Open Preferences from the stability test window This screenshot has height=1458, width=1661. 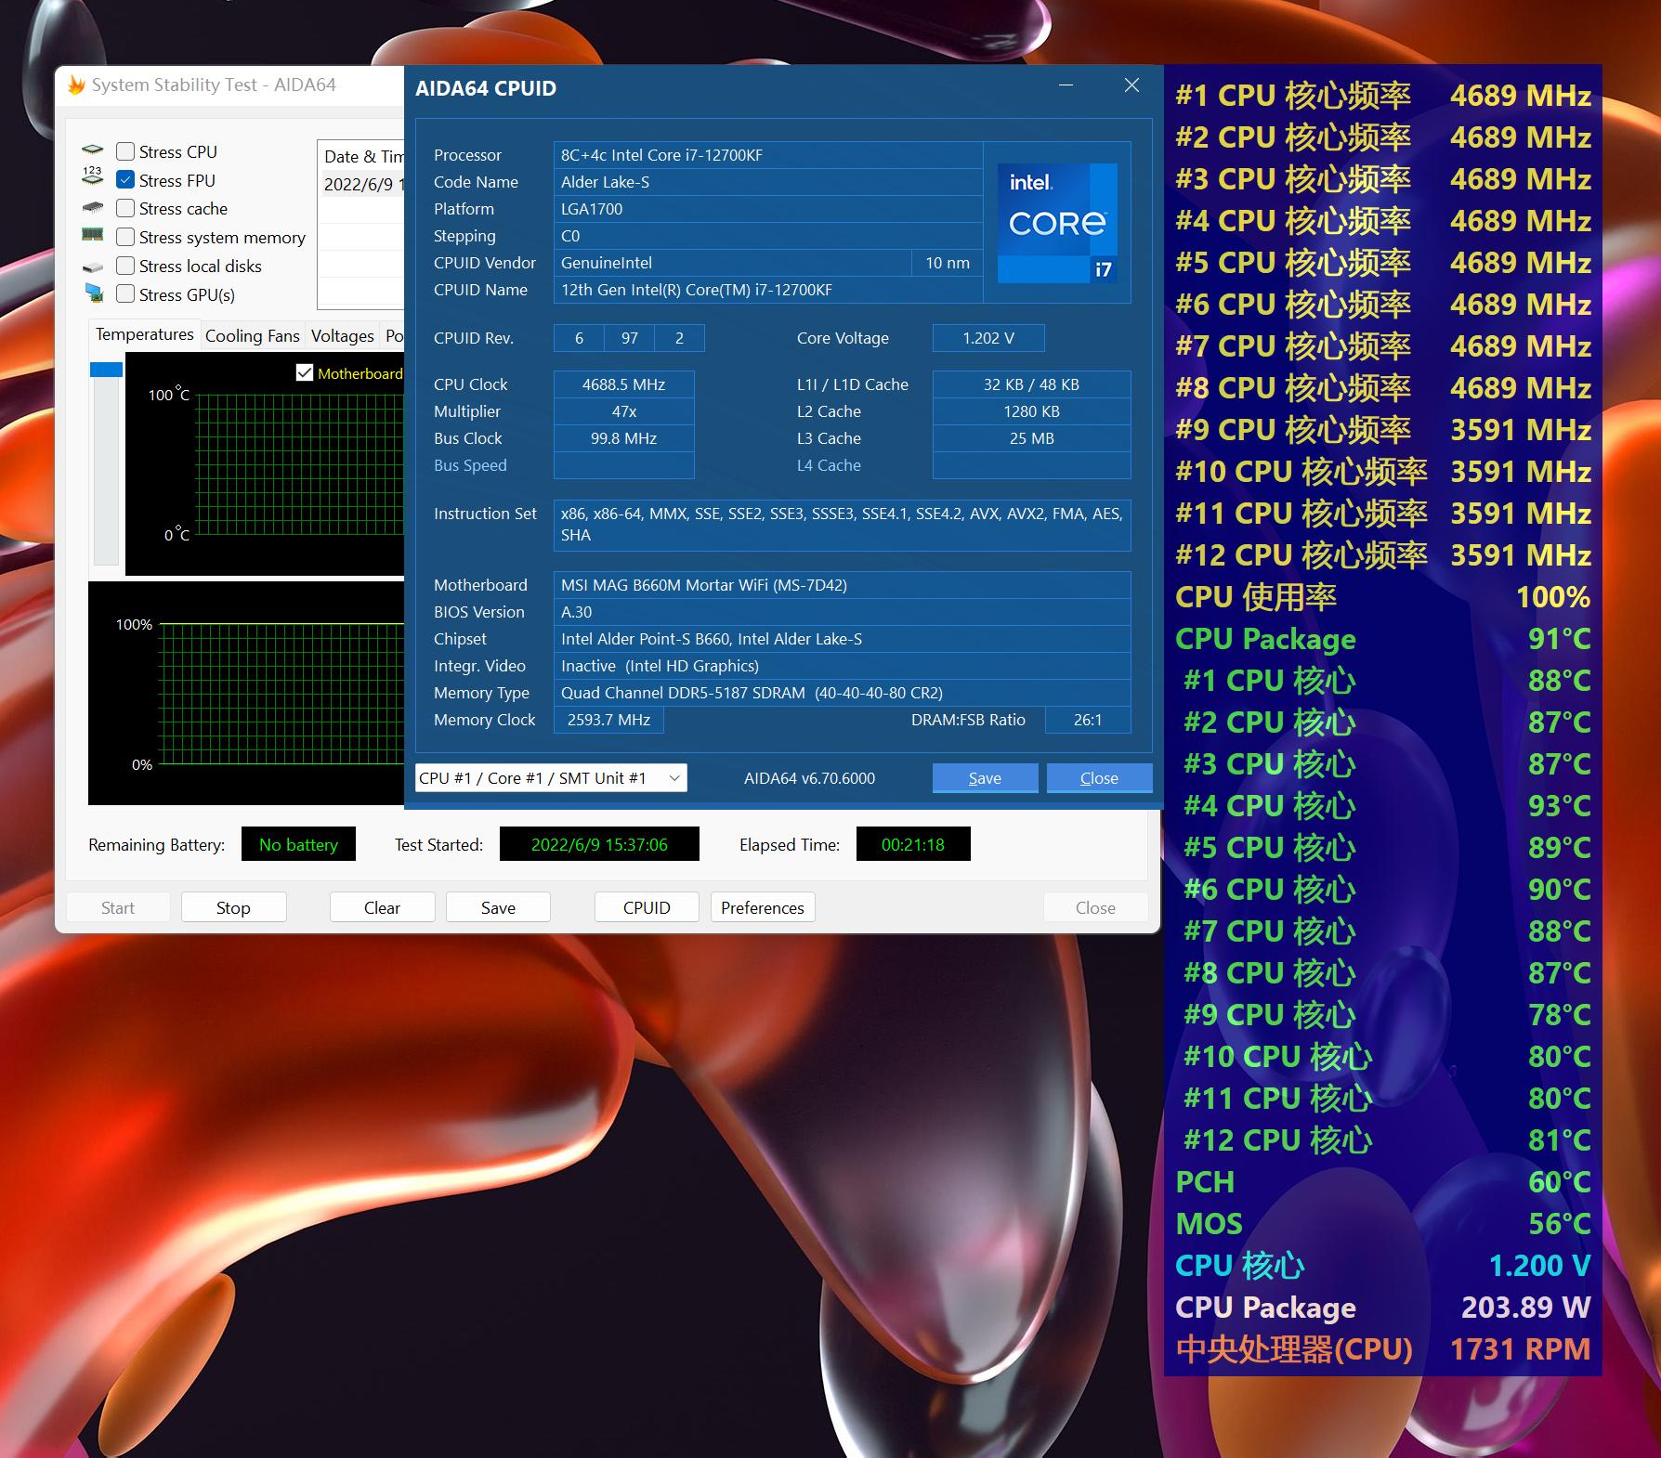tap(762, 907)
